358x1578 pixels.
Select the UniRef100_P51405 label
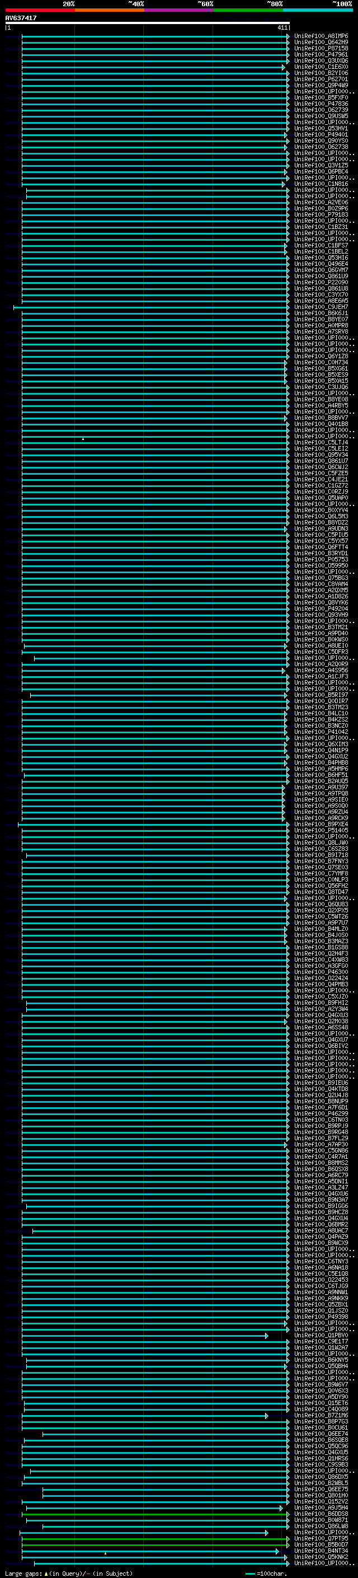click(x=321, y=831)
